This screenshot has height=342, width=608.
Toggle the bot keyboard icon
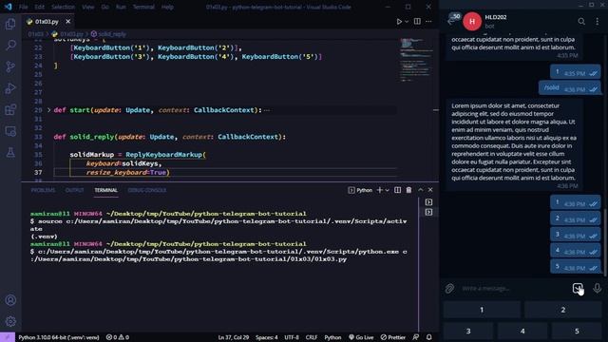click(x=577, y=288)
